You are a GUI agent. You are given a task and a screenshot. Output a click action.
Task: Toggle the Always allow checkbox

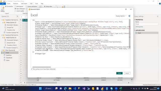tap(45, 6)
